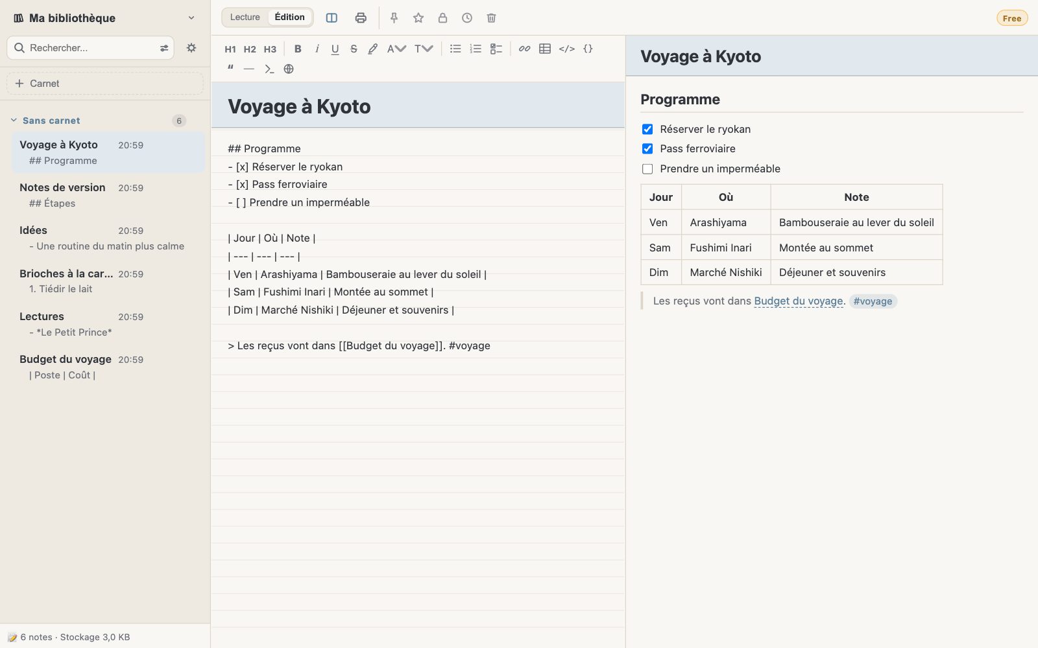Uncheck Réserver le ryokan checkbox
This screenshot has width=1038, height=648.
(647, 129)
